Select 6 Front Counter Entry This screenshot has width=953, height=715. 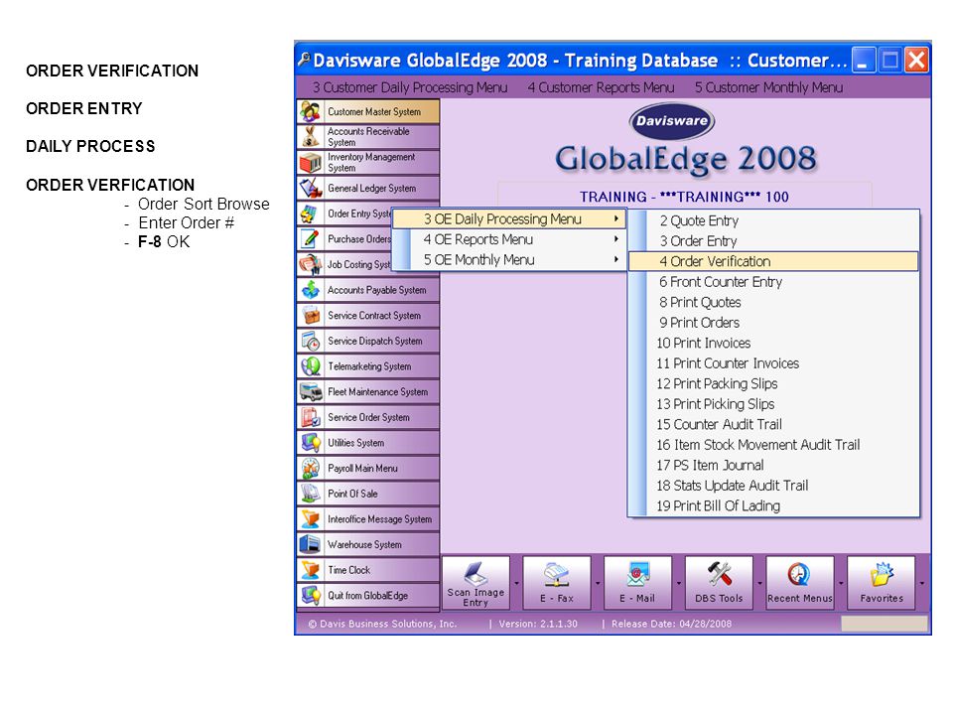[x=773, y=281]
